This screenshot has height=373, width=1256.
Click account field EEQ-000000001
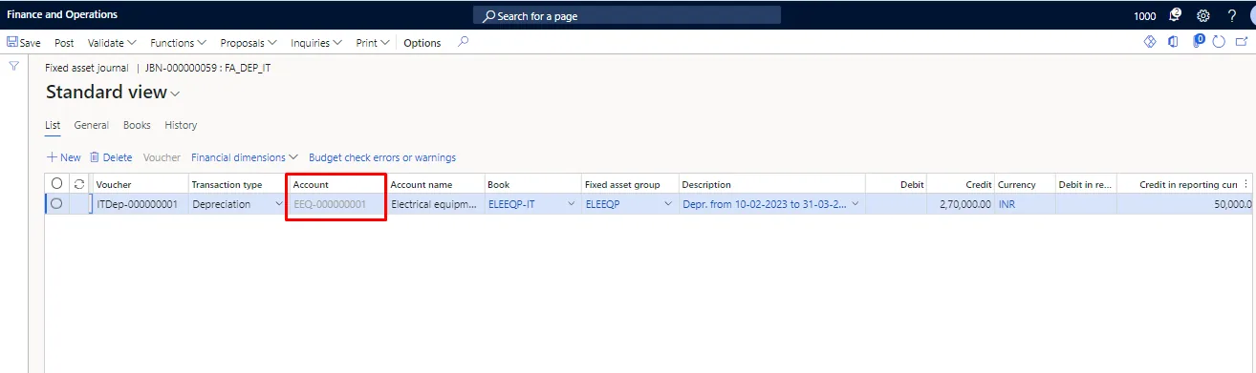337,204
